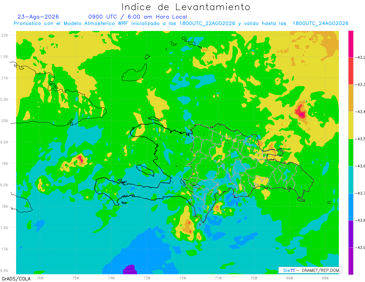Click the legend value '-43.7'

[x=360, y=193]
